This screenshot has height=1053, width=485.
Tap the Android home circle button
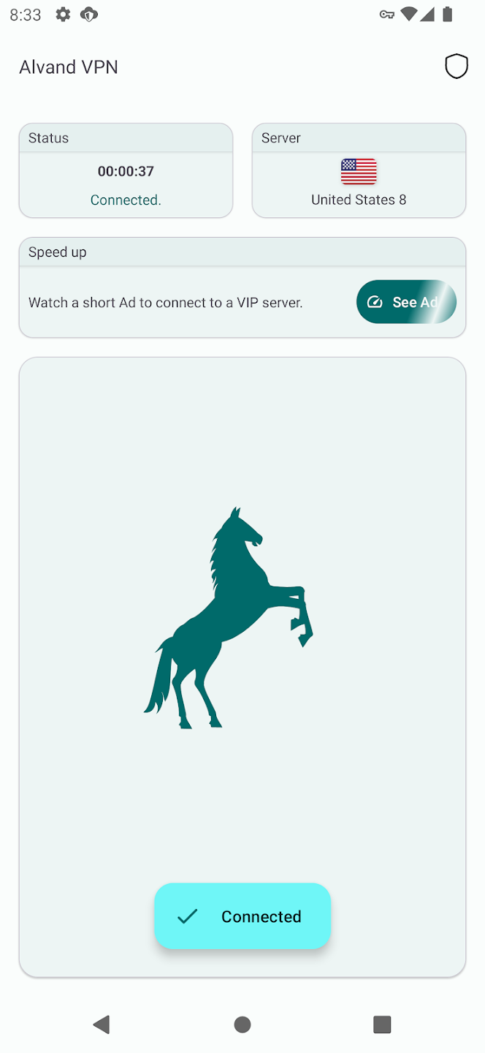coord(242,1024)
